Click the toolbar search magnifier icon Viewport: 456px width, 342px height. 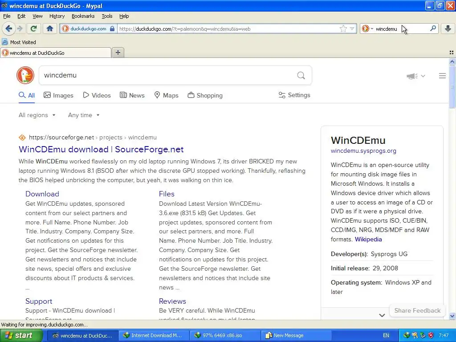pos(433,28)
